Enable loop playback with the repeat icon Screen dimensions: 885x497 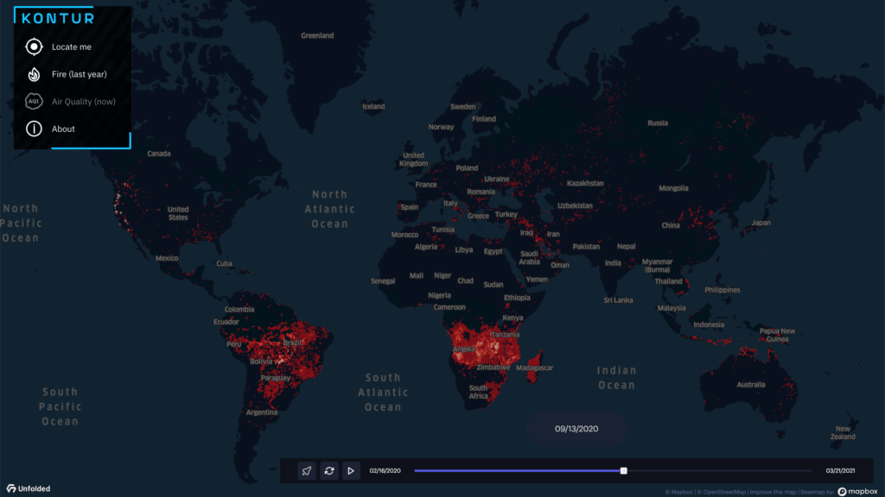point(329,471)
